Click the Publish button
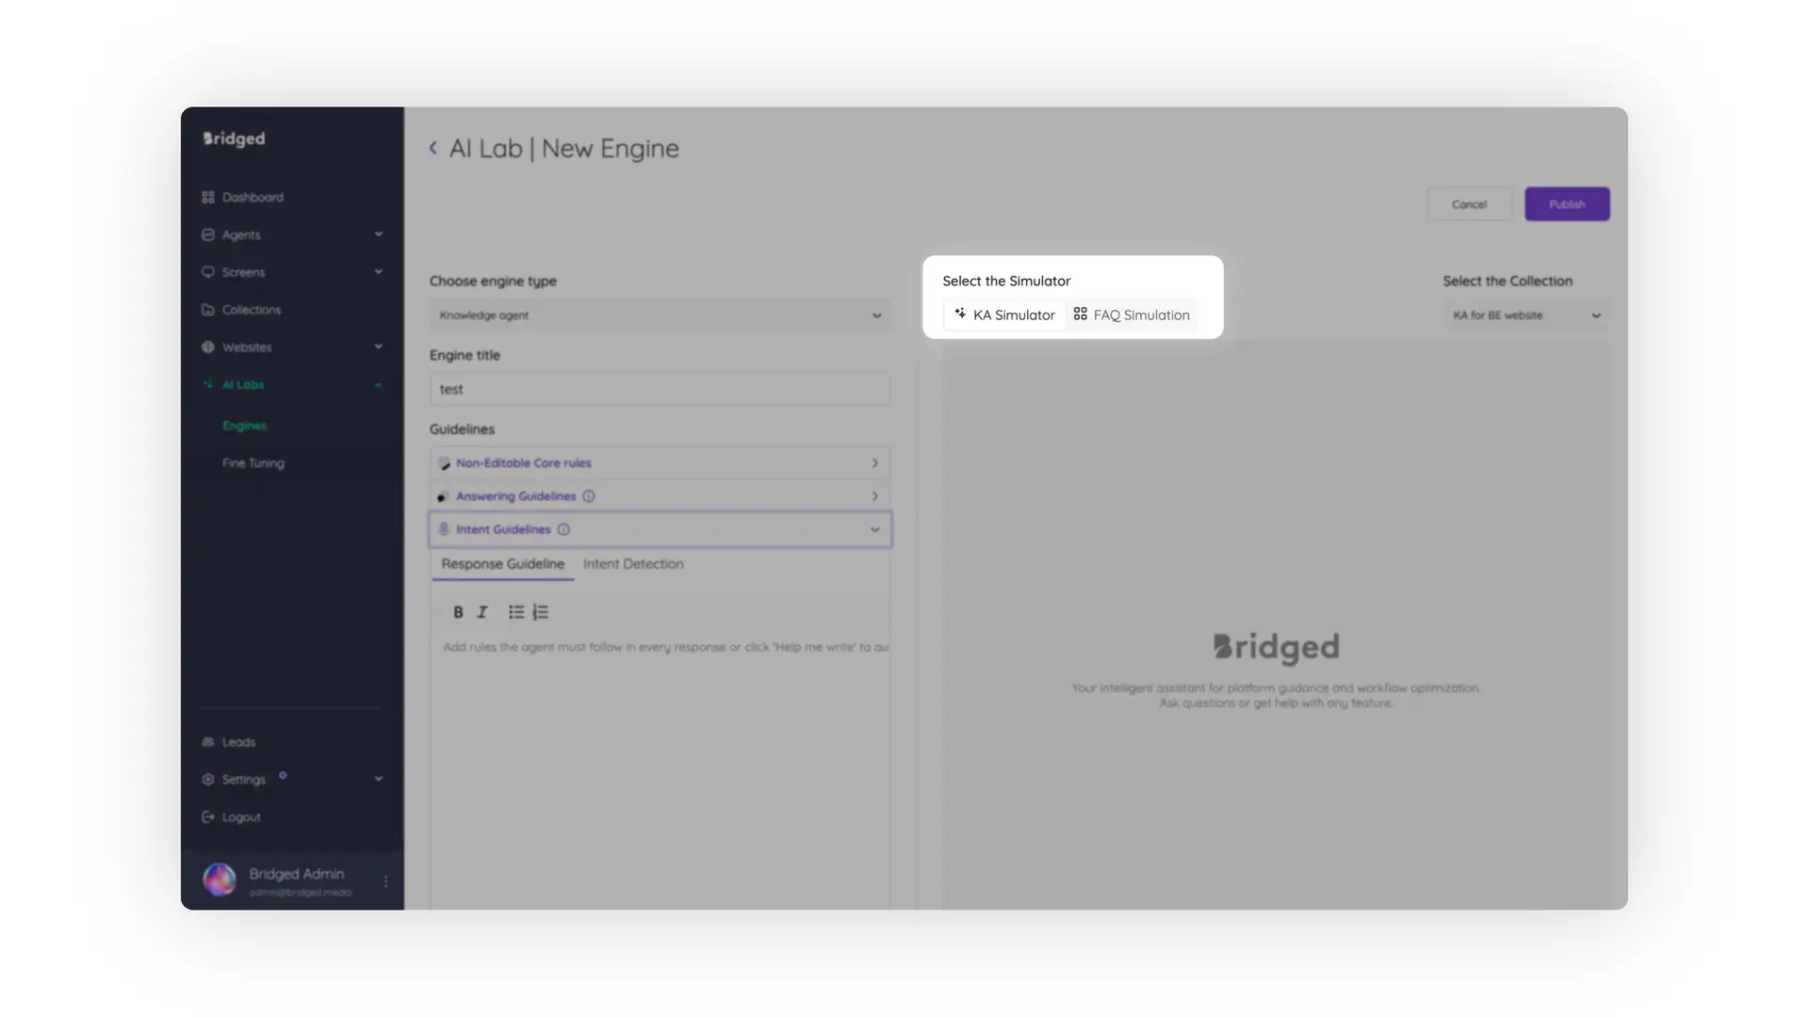Screen dimensions: 1809x1017 (1567, 203)
